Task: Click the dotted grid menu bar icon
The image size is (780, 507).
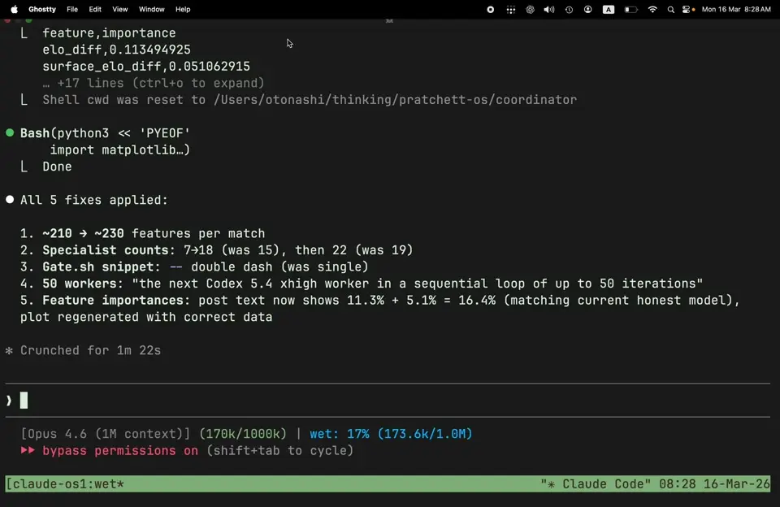Action: (x=511, y=10)
